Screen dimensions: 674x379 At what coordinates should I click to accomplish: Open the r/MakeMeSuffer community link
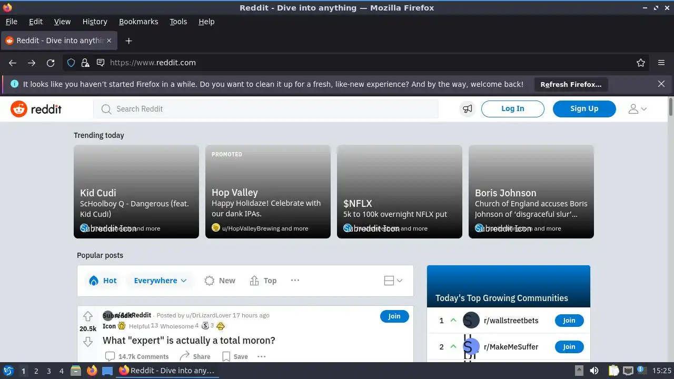coord(511,347)
